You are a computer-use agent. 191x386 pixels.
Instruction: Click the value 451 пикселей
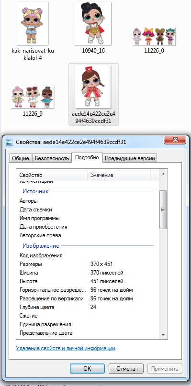pyautogui.click(x=107, y=281)
